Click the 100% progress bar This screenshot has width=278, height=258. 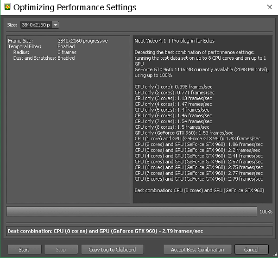coord(132,211)
